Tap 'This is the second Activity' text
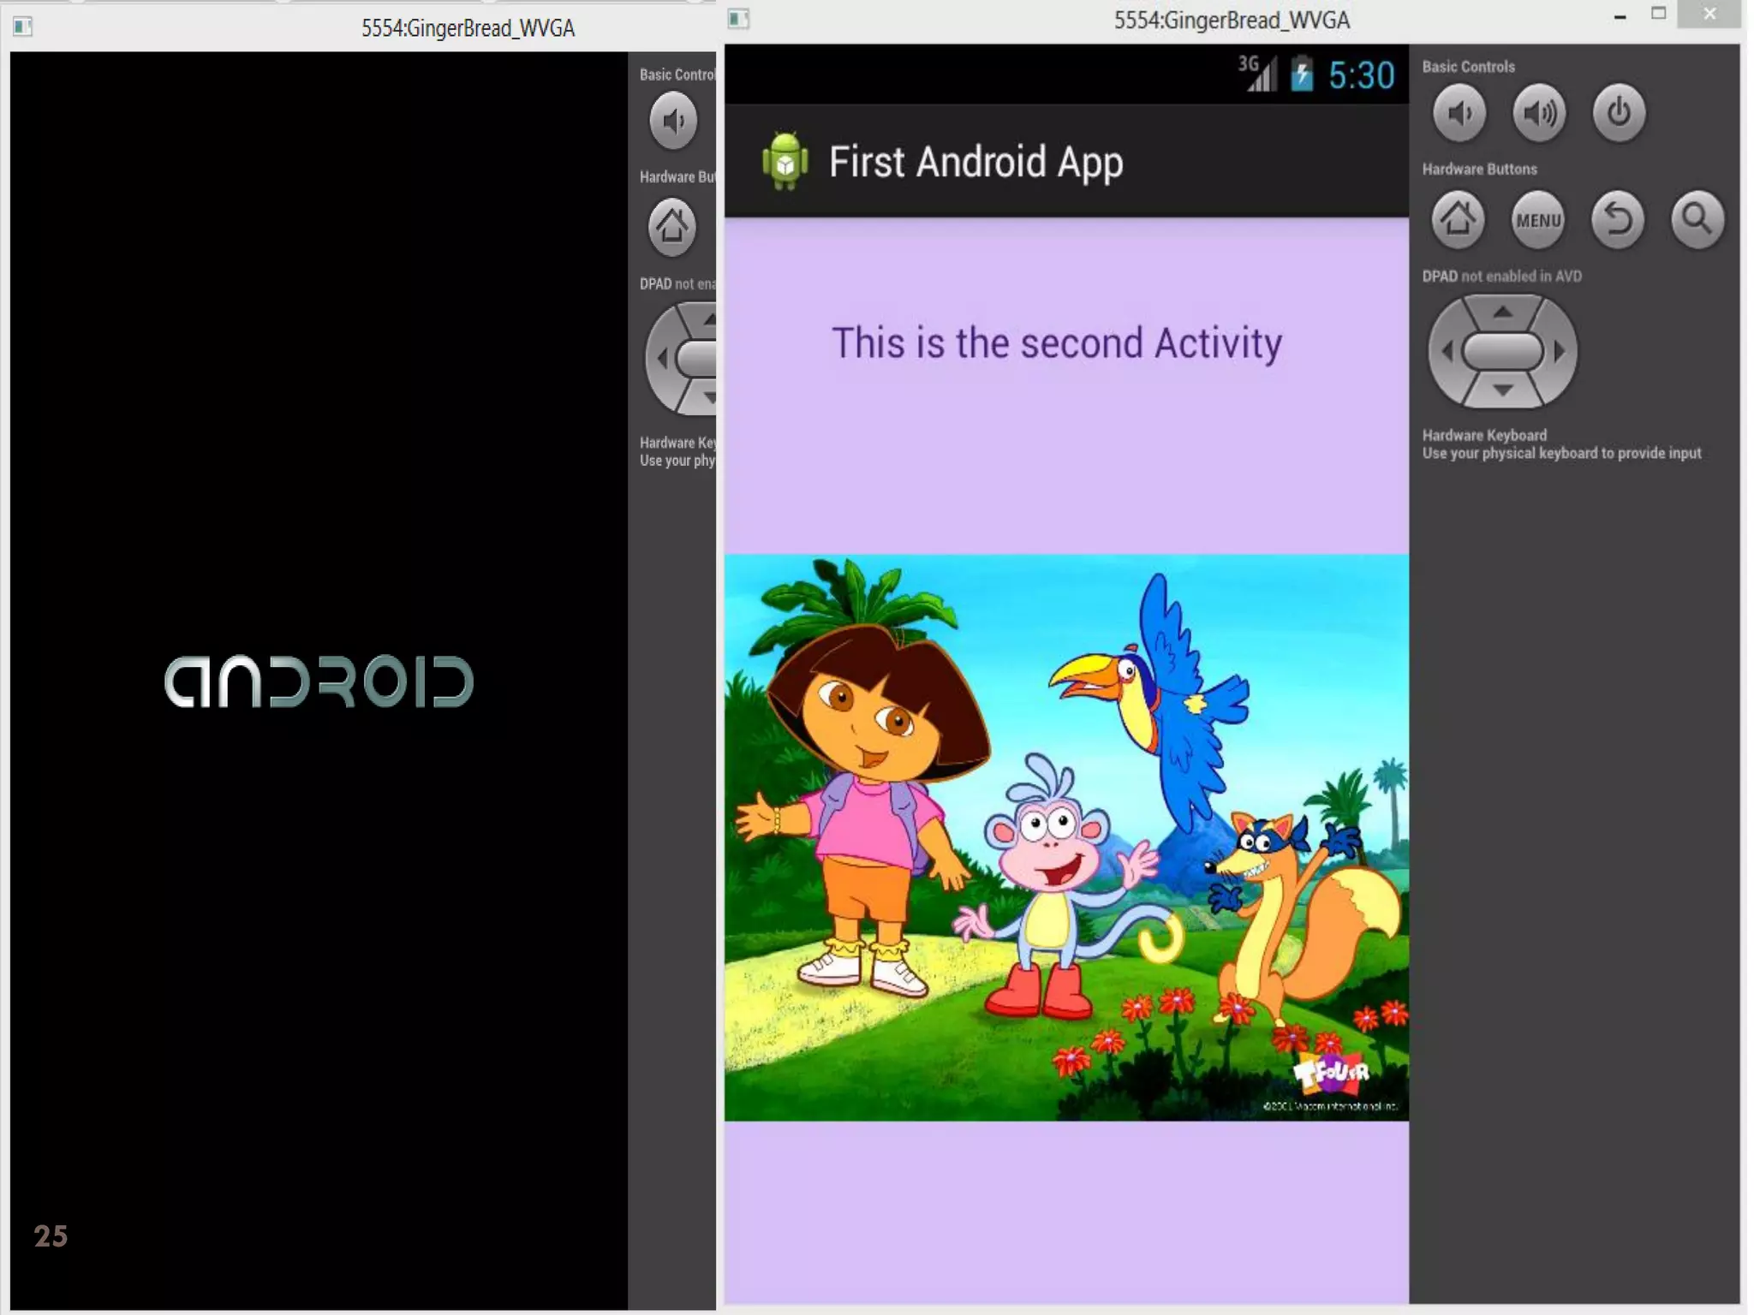 [x=1056, y=343]
